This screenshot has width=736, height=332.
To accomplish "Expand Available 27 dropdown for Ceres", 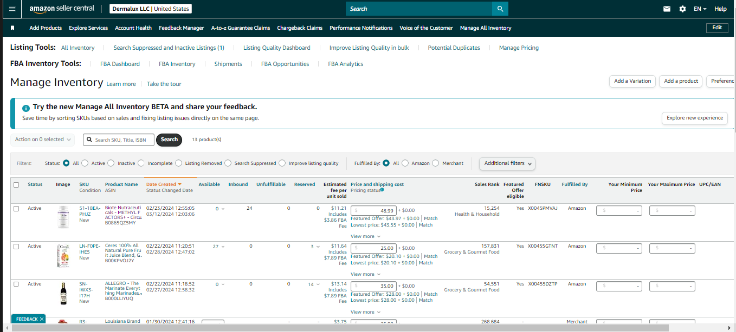I will (x=218, y=247).
